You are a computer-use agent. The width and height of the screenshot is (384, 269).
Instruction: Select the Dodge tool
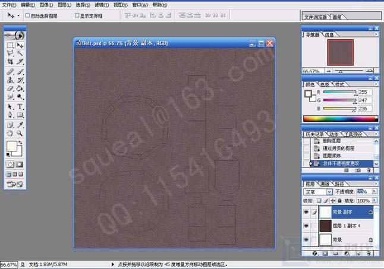20,96
